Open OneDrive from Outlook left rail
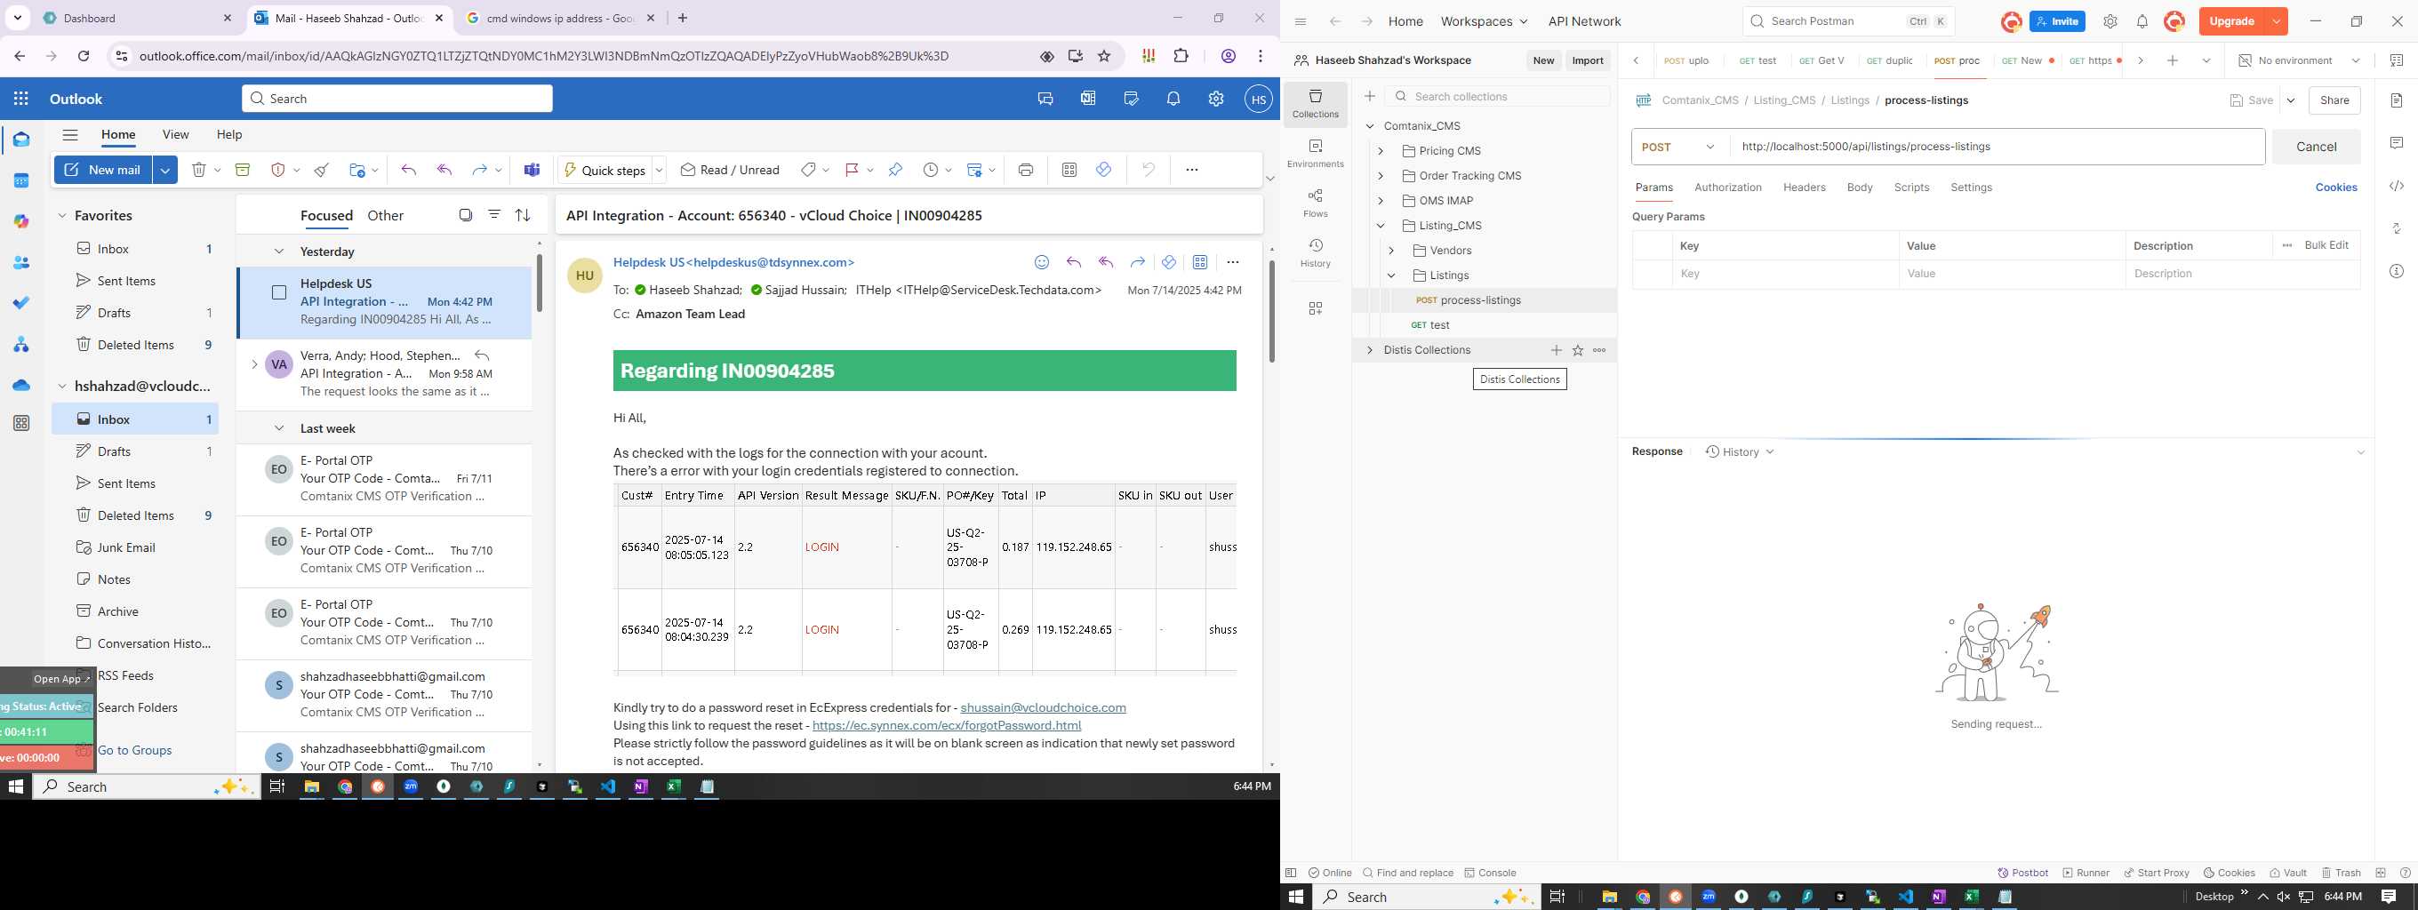 click(x=20, y=386)
